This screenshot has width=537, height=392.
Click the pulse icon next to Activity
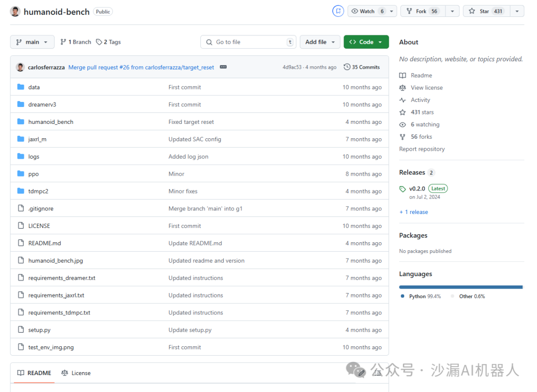click(x=403, y=100)
